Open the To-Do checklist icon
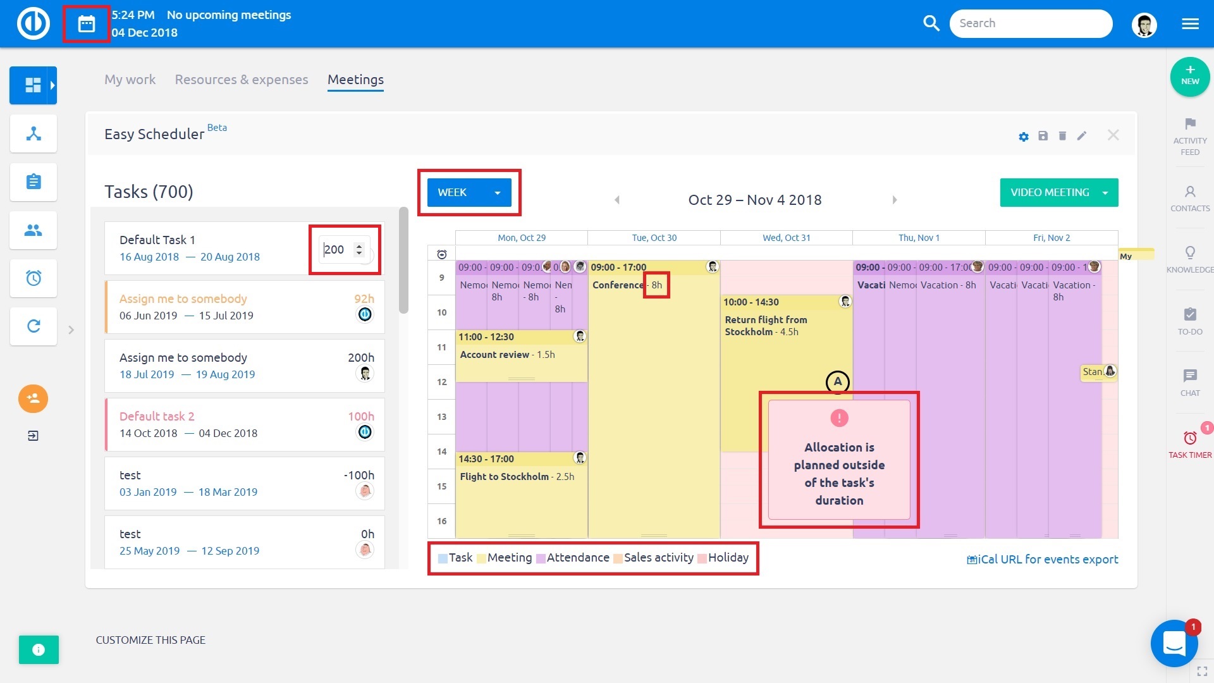This screenshot has height=683, width=1214. [1190, 314]
